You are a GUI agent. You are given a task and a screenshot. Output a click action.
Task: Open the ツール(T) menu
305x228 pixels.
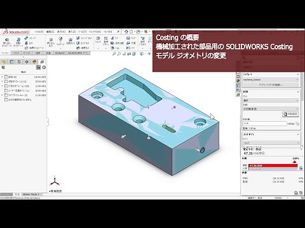pyautogui.click(x=83, y=32)
